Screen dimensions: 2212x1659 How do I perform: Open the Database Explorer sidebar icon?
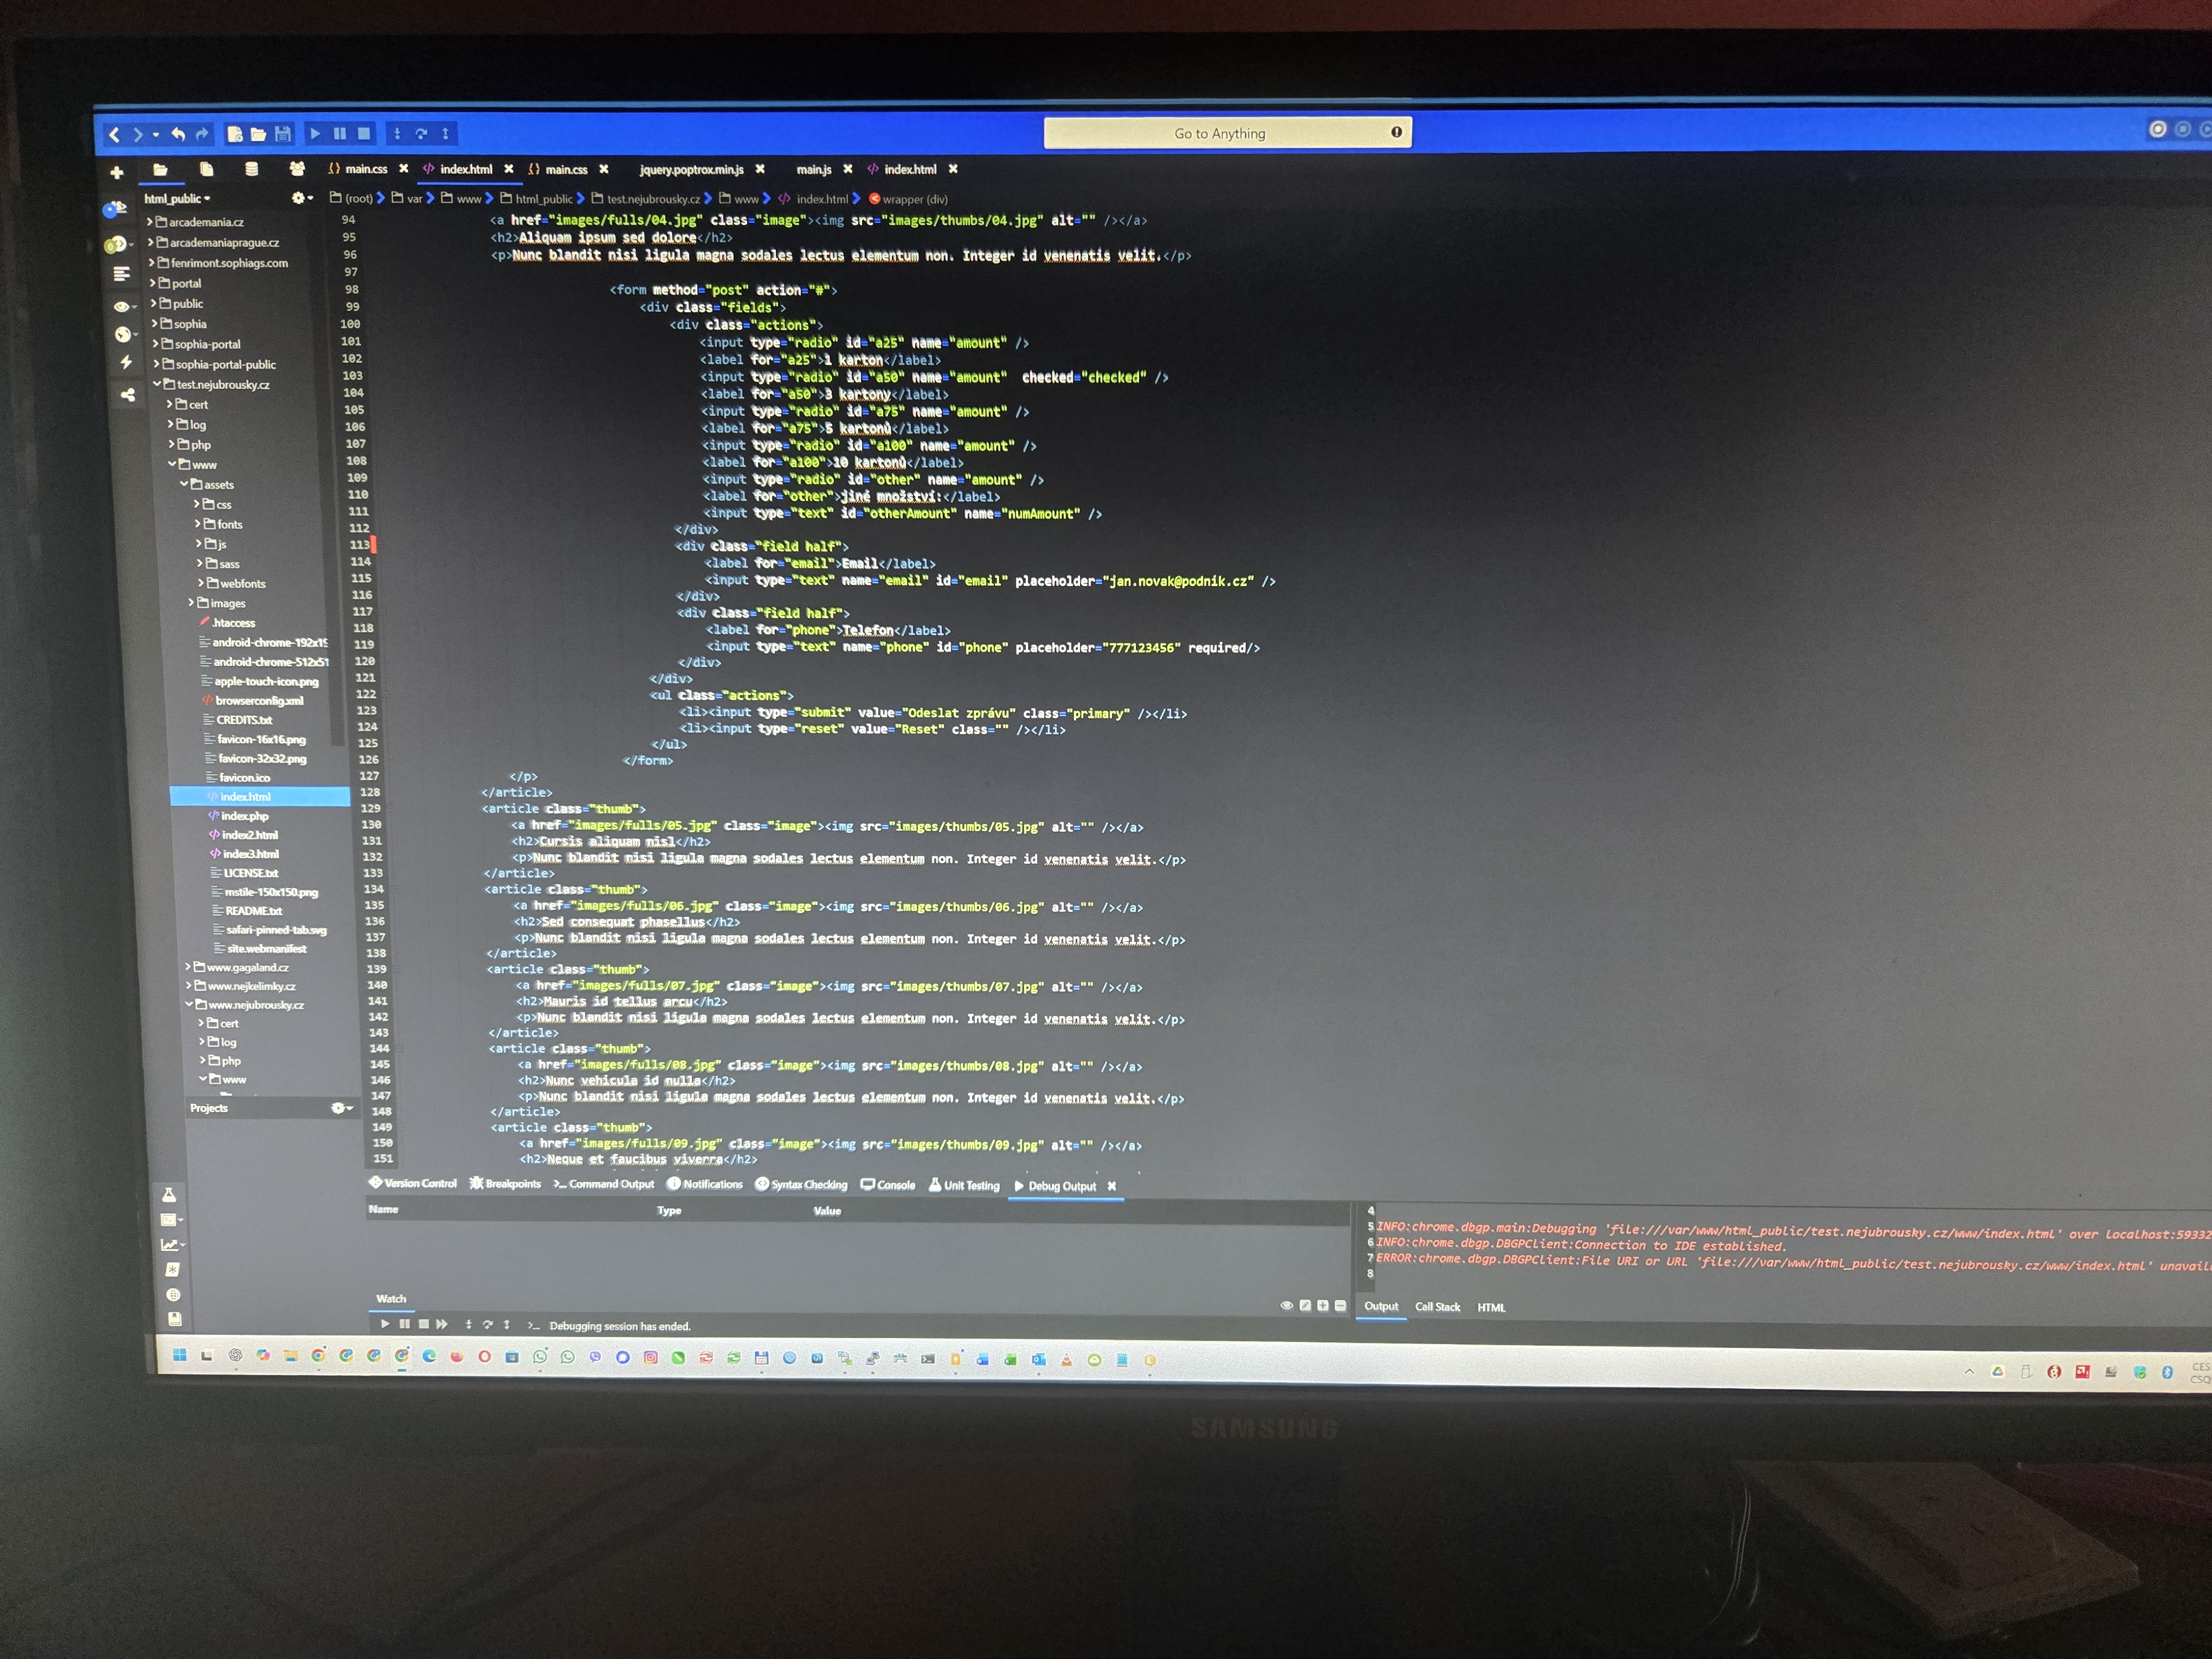tap(252, 169)
